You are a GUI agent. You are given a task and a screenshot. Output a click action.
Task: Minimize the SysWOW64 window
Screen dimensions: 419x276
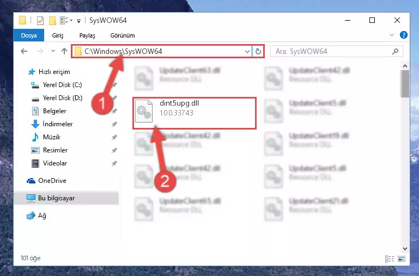(x=348, y=20)
